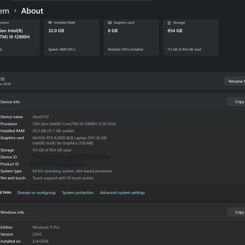The image size is (245, 245).
Task: Select the 32.0 GB (31.7 GB usable) value
Action: [53, 131]
